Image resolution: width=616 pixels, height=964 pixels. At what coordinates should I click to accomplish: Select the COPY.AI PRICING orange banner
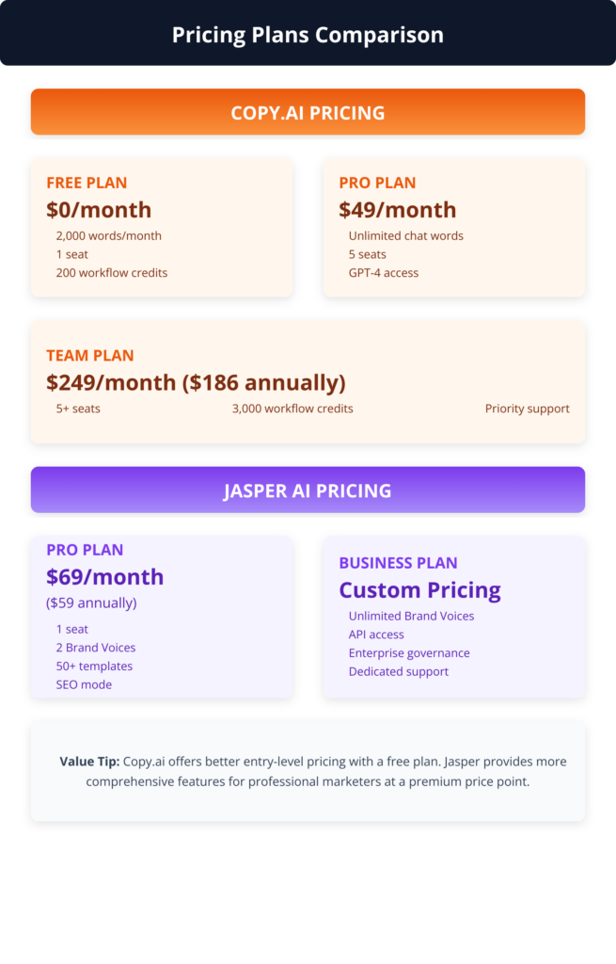click(x=308, y=113)
